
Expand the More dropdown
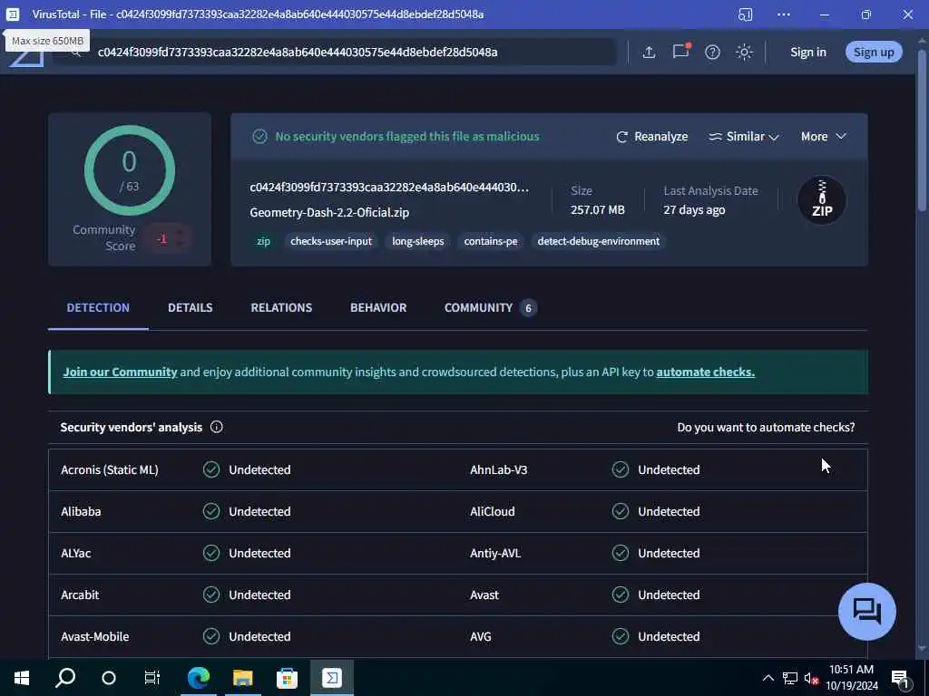coord(823,137)
